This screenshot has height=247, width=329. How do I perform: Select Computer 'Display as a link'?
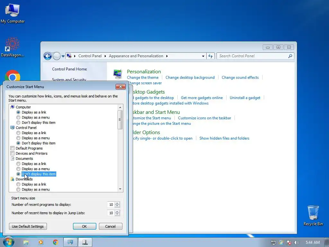(x=18, y=112)
